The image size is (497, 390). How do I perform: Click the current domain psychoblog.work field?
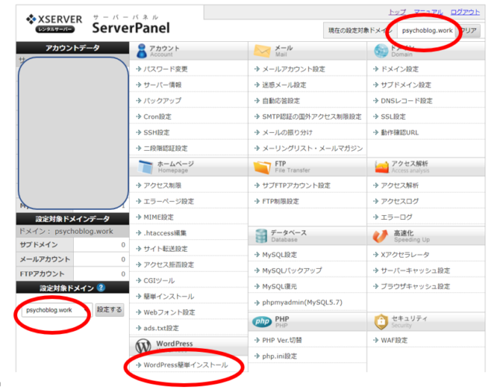tap(427, 31)
